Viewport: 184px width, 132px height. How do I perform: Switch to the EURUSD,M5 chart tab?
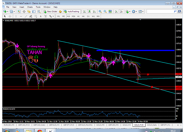click(x=9, y=125)
